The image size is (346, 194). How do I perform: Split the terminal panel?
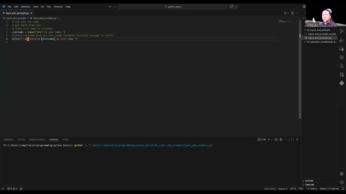click(276, 140)
